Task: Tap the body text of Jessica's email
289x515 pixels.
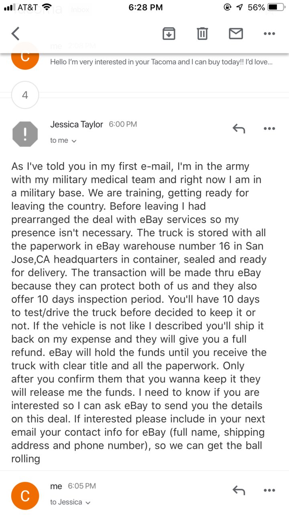Action: pyautogui.click(x=138, y=312)
